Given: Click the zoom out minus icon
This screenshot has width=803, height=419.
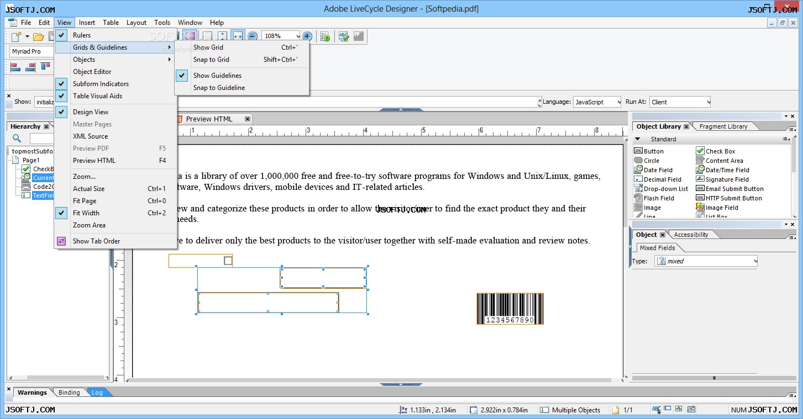Looking at the screenshot, I should (253, 36).
